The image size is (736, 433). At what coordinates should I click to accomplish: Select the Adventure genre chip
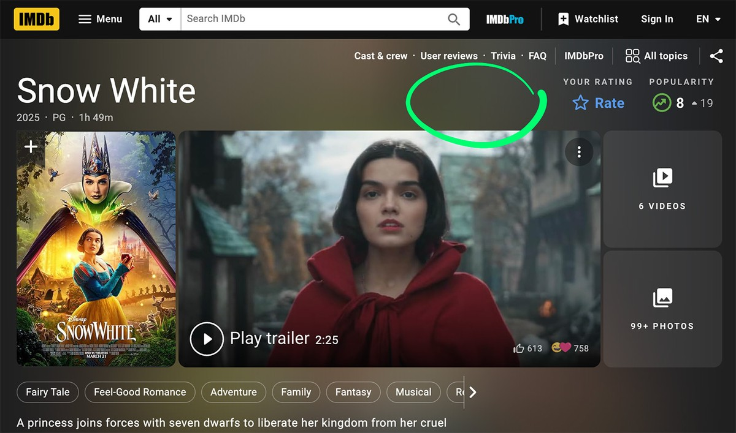(234, 392)
